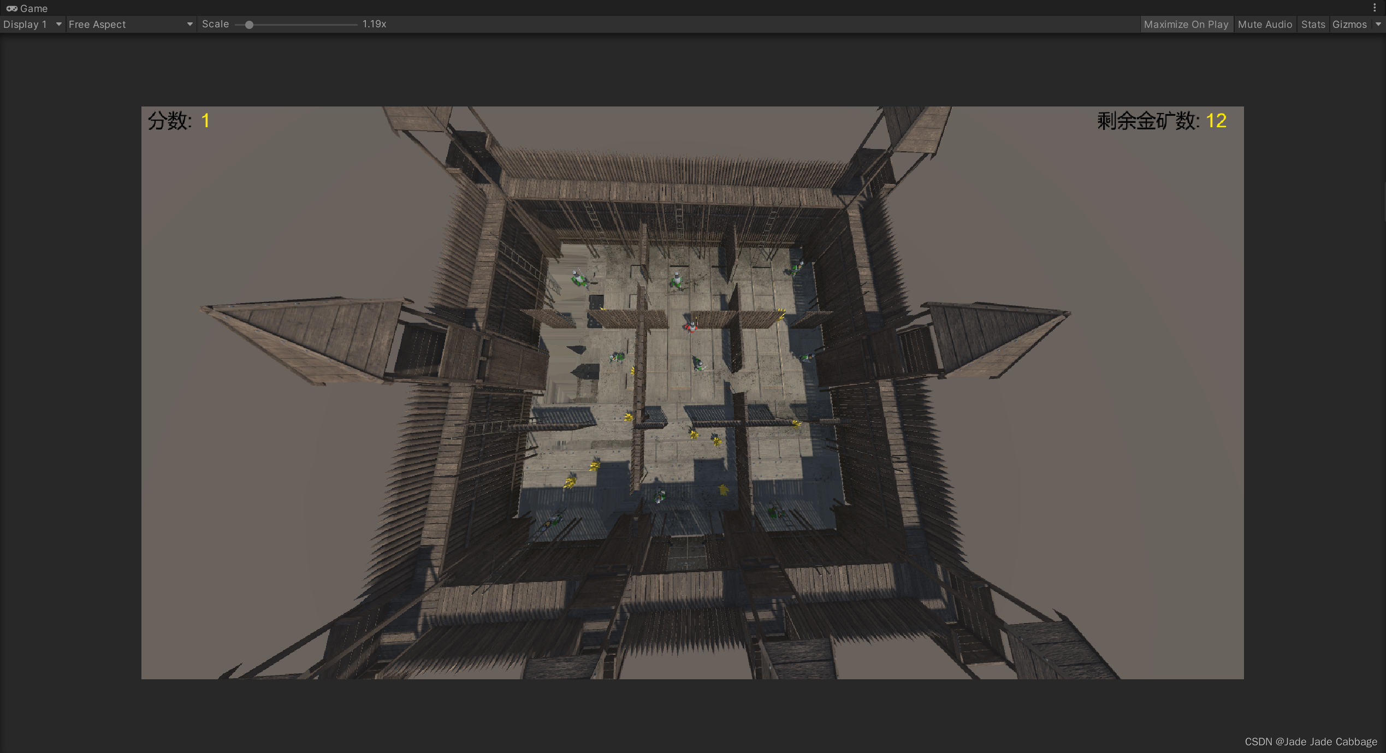Expand the Gizmos dropdown arrow
The height and width of the screenshot is (753, 1386).
[1378, 24]
